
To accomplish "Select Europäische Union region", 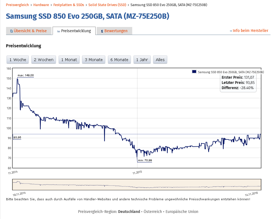I will (182, 212).
